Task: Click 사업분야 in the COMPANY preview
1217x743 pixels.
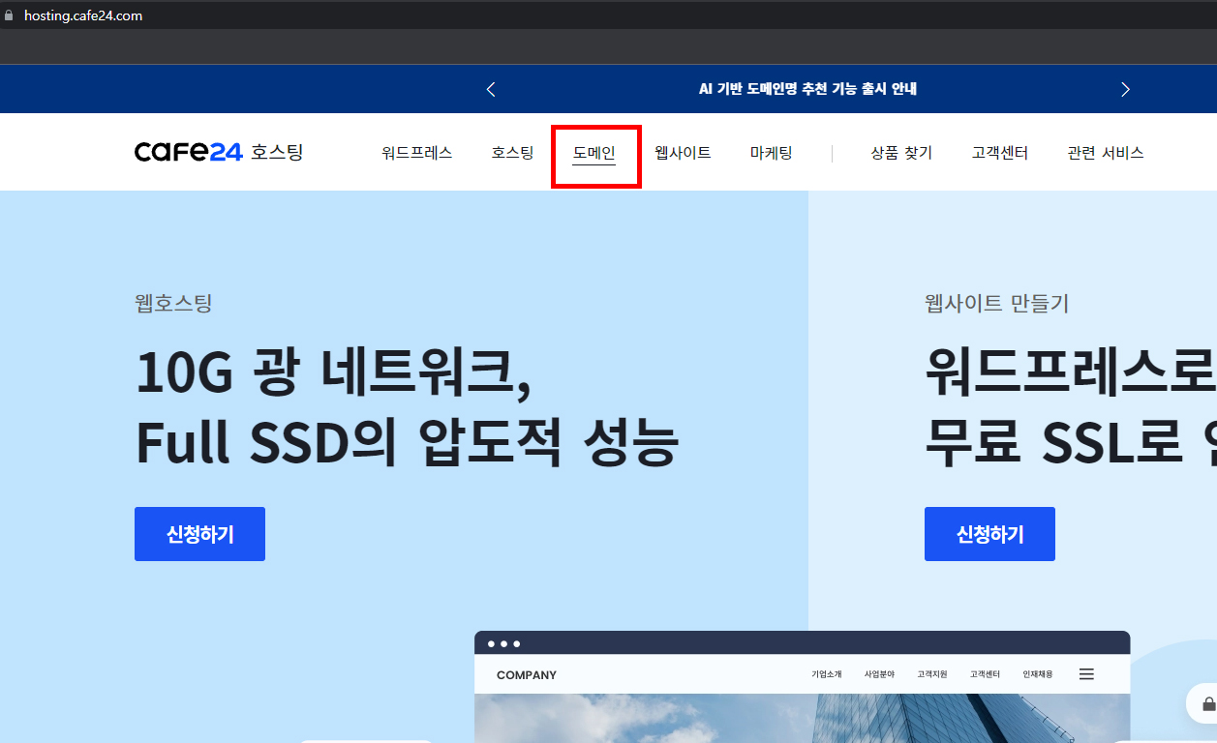Action: coord(879,674)
